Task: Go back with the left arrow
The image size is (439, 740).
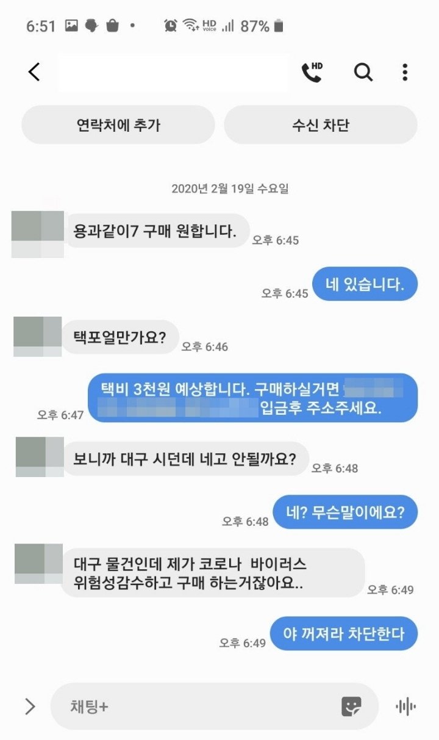Action: point(34,72)
